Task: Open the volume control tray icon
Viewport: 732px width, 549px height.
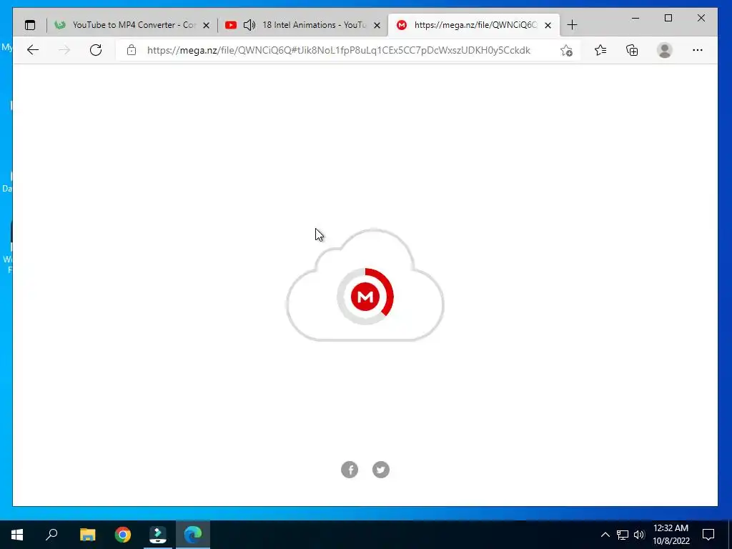Action: coord(639,535)
